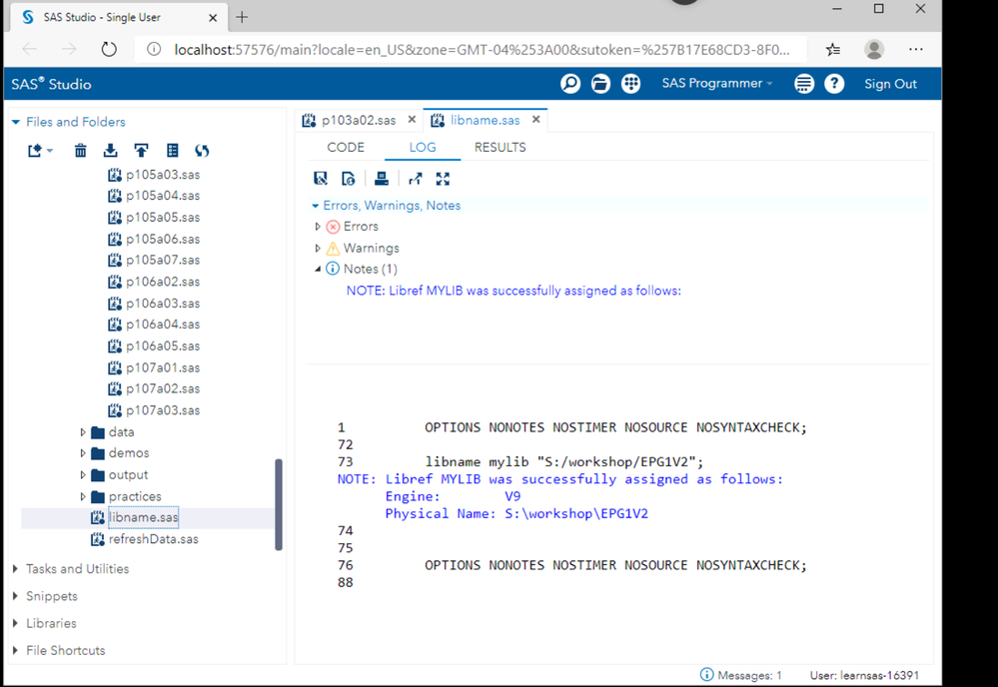Click the User: learnsas-16391 status text

(x=864, y=675)
